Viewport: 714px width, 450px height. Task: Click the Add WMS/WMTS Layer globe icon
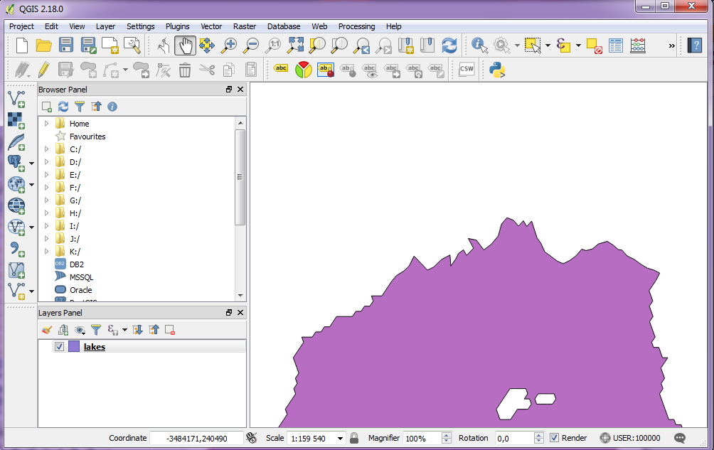16,205
